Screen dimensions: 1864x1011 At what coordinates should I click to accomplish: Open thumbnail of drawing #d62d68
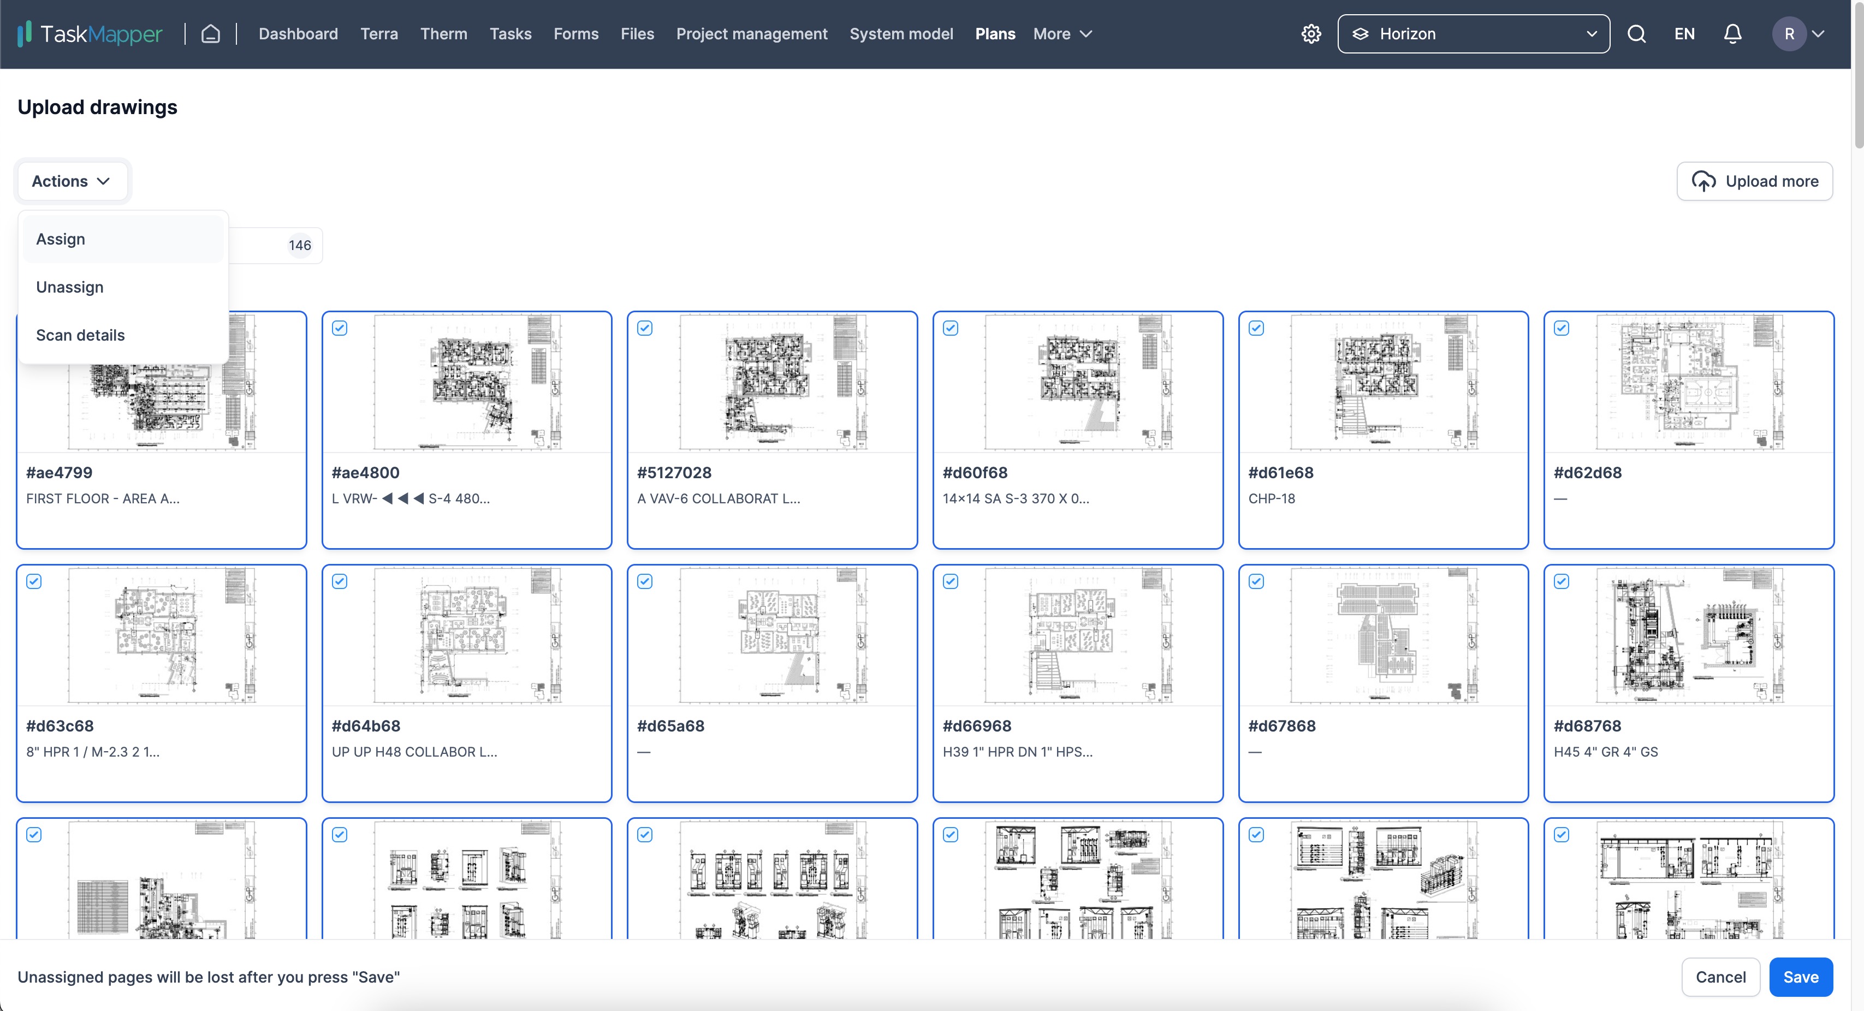pyautogui.click(x=1689, y=382)
